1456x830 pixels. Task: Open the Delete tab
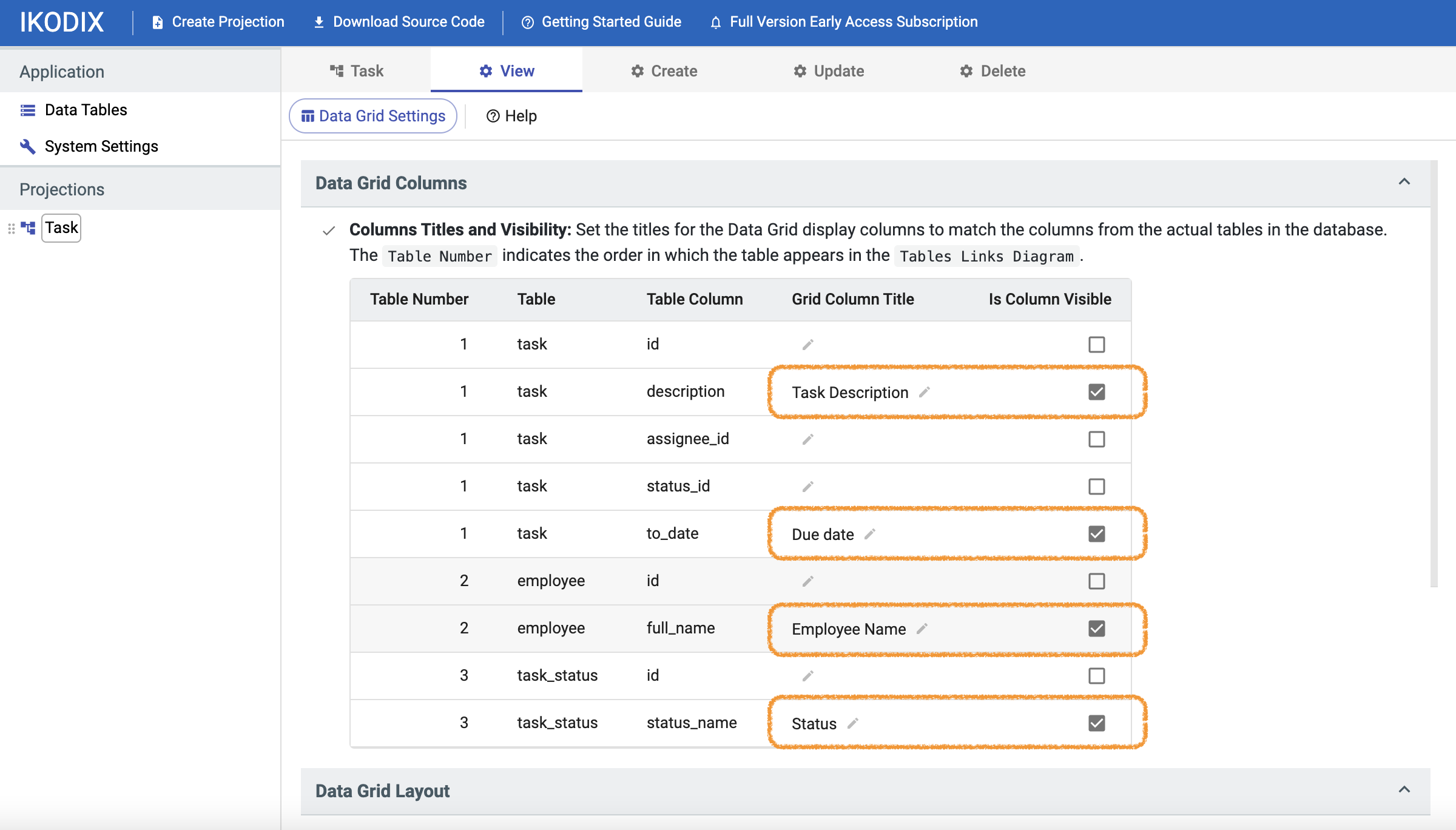pyautogui.click(x=993, y=70)
